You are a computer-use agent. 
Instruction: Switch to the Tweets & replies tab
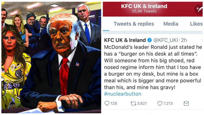tap(134, 24)
